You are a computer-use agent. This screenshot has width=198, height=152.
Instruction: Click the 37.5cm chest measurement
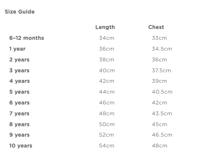pos(162,71)
